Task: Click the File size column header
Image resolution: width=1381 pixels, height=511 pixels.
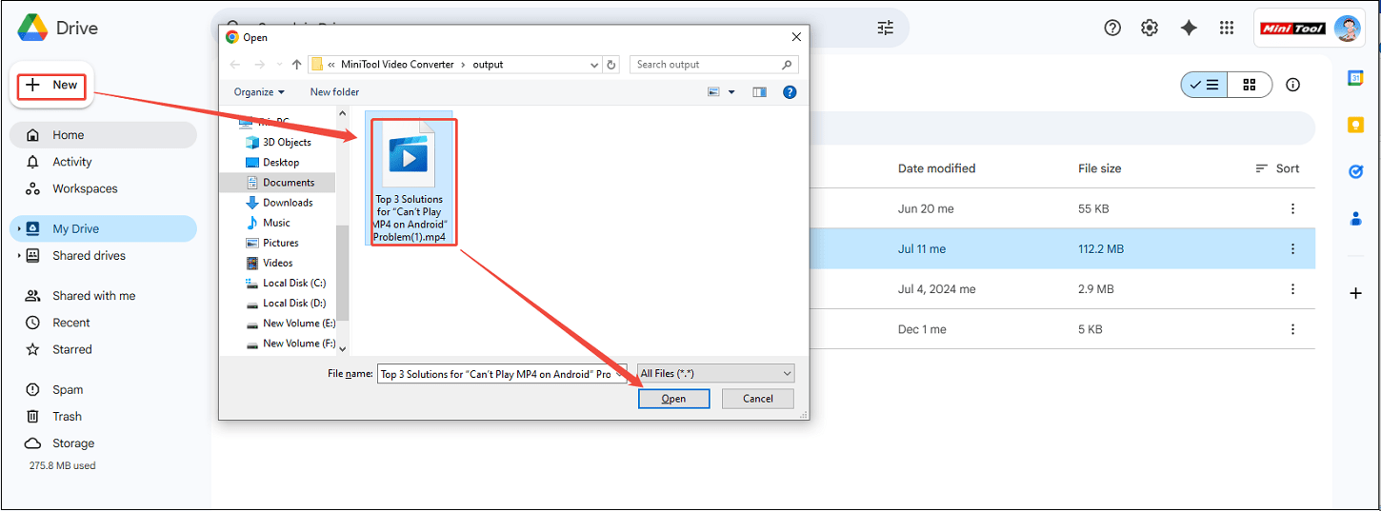Action: point(1099,168)
